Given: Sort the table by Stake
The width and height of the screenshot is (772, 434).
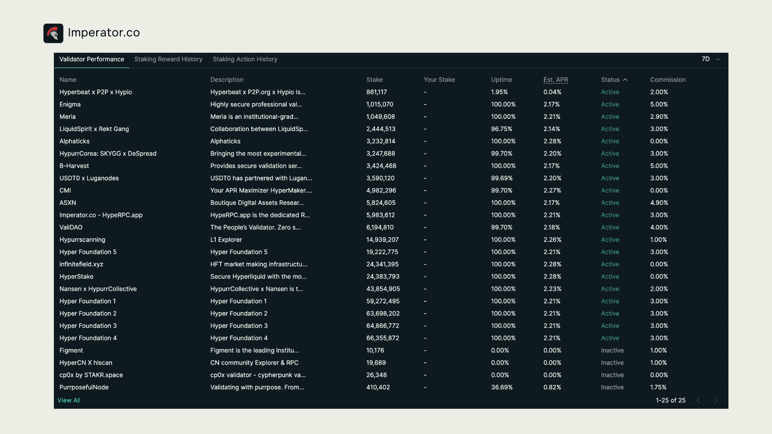Looking at the screenshot, I should click(x=374, y=80).
